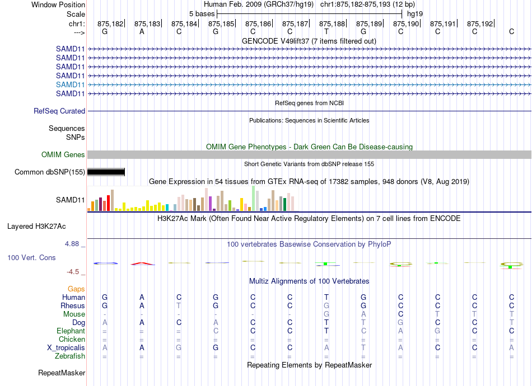Click the GTEx 'Gene Expression in 54 tissues' title

[309, 182]
